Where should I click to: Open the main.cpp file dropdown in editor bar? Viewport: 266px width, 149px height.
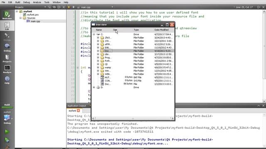point(112,7)
